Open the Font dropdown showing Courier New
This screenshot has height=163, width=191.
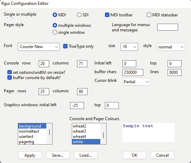coord(39,47)
